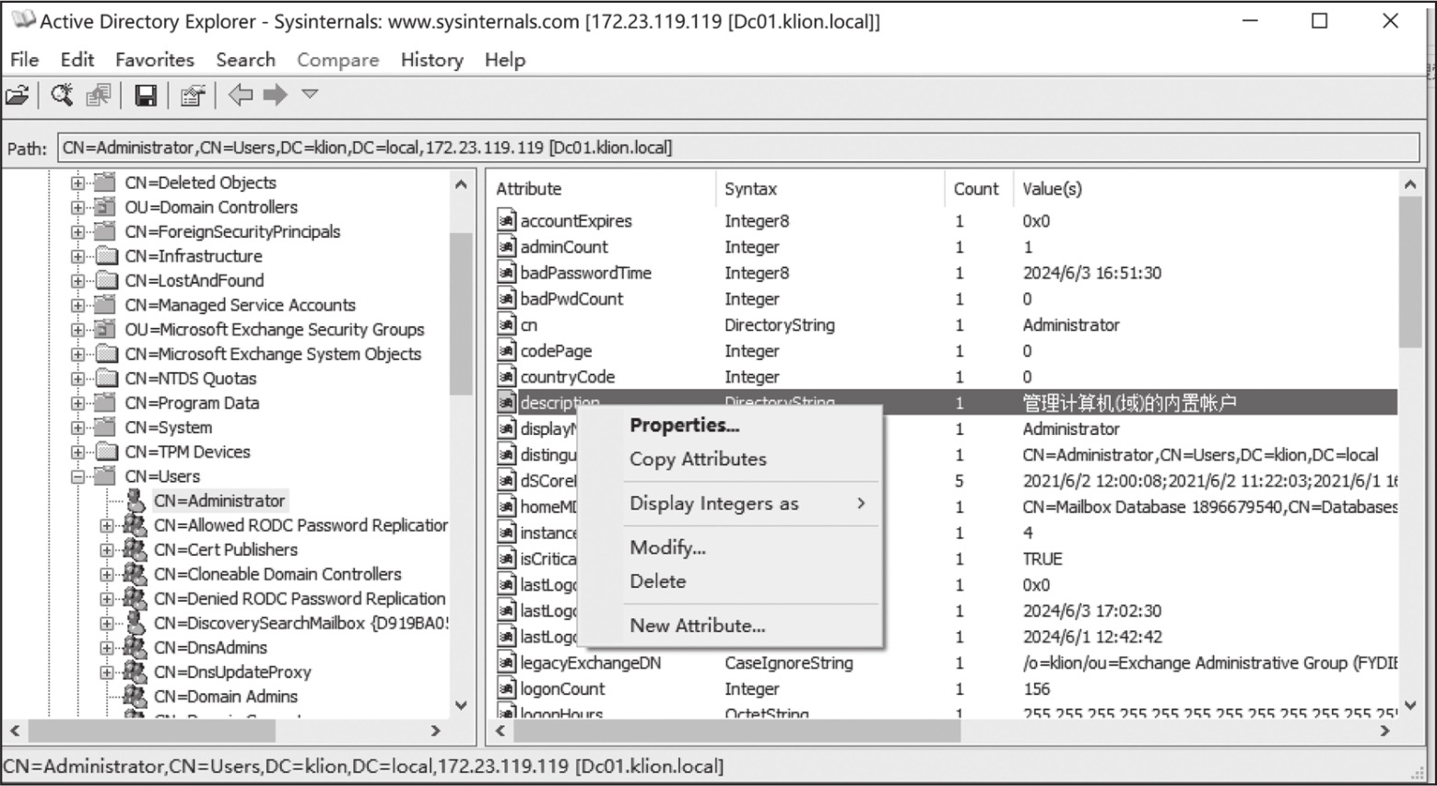Click the attribute icon beside legacyExchangeDN

[x=506, y=662]
